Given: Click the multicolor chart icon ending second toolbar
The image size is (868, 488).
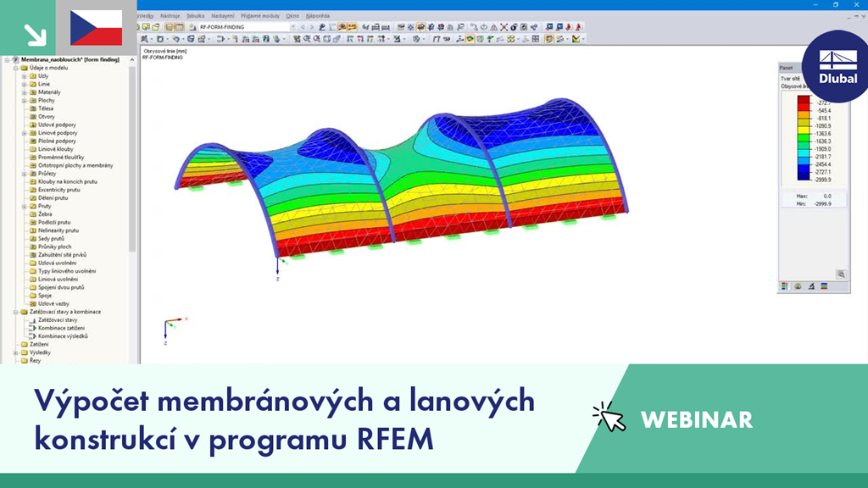Looking at the screenshot, I should click(576, 39).
